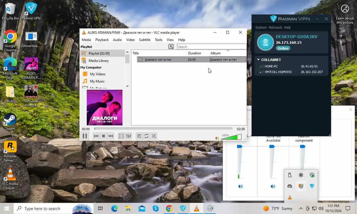
Task: Set VLC volume on the green volume slider
Action: (231, 137)
